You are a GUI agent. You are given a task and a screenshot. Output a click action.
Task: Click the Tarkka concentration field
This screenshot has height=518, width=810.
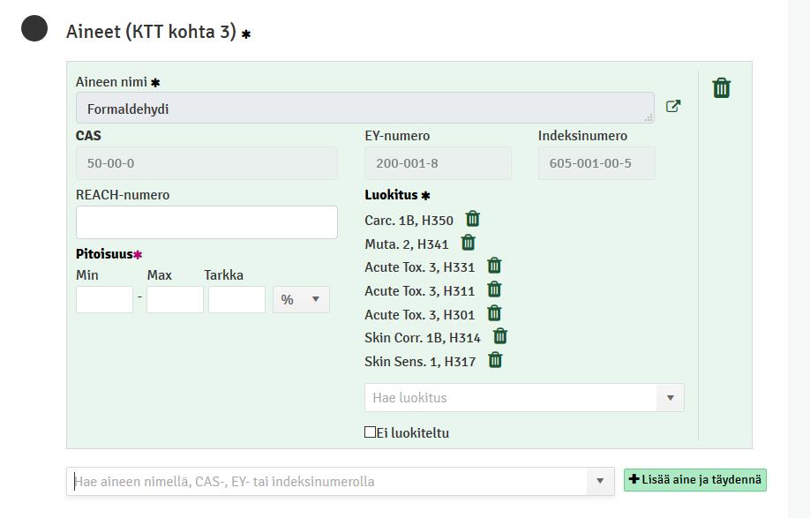click(x=237, y=299)
